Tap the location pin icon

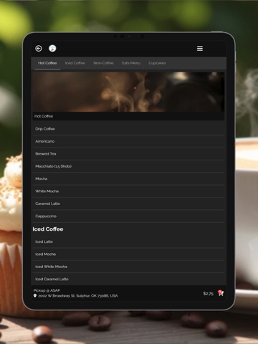pyautogui.click(x=35, y=296)
